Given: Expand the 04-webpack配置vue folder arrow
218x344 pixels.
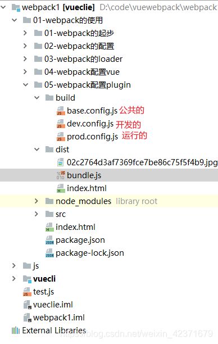Looking at the screenshot, I should click(x=25, y=72).
